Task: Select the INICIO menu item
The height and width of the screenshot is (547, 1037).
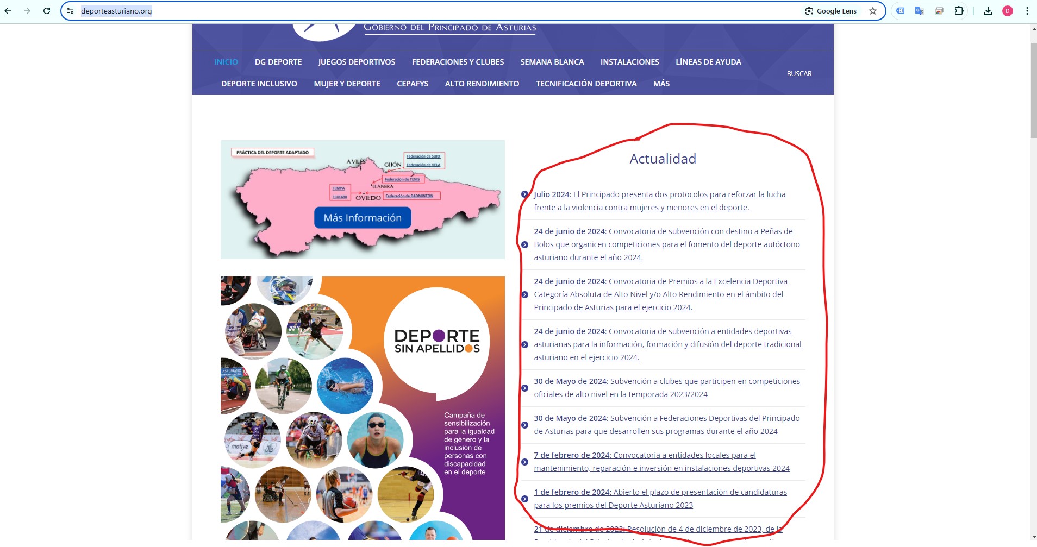Action: (x=226, y=62)
